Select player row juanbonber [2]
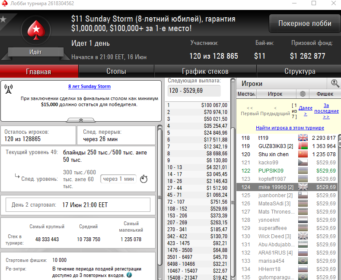 [x=287, y=195]
